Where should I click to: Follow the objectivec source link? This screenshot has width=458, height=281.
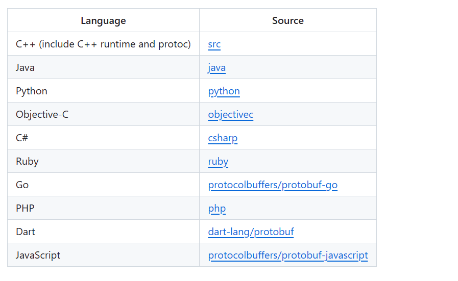coord(230,115)
